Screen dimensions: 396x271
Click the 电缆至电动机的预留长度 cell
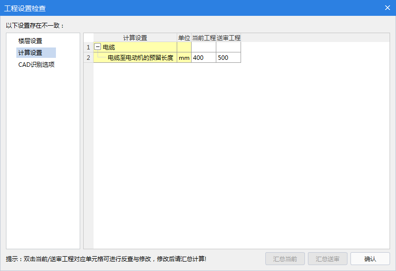coord(140,58)
